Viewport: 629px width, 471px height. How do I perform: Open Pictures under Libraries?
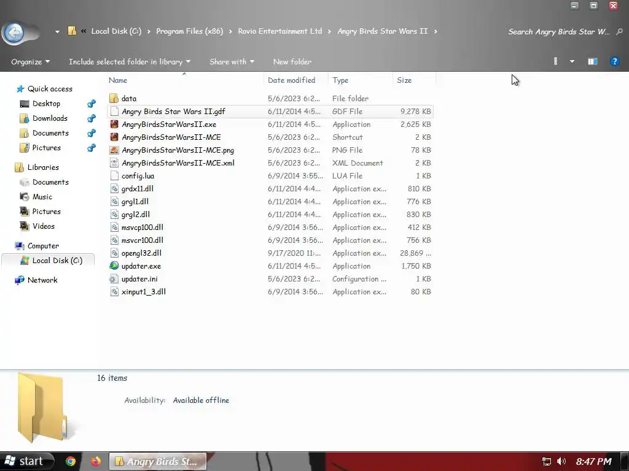(x=46, y=212)
